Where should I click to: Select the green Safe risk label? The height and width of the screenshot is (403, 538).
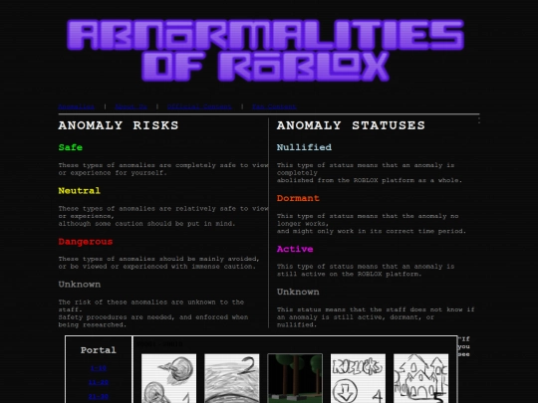71,147
